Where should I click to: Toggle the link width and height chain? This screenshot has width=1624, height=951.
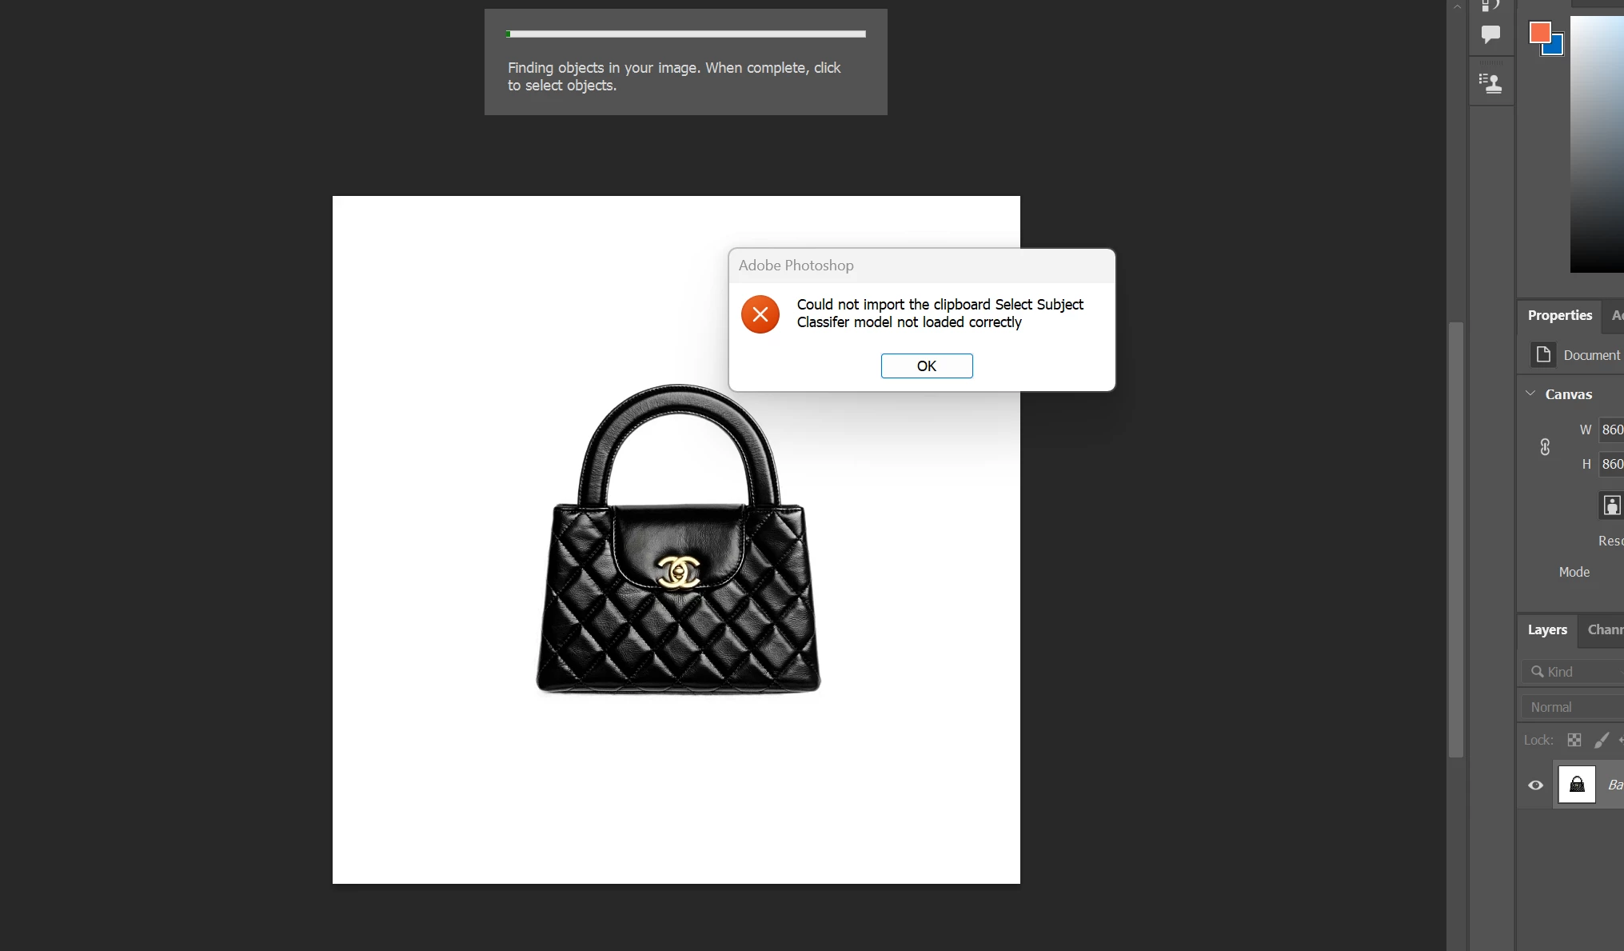tap(1545, 447)
